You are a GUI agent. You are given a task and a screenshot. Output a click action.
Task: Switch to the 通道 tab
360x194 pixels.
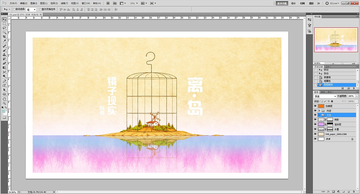pos(323,92)
